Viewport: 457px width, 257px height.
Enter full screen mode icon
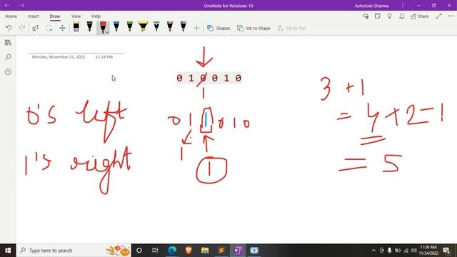(x=439, y=16)
